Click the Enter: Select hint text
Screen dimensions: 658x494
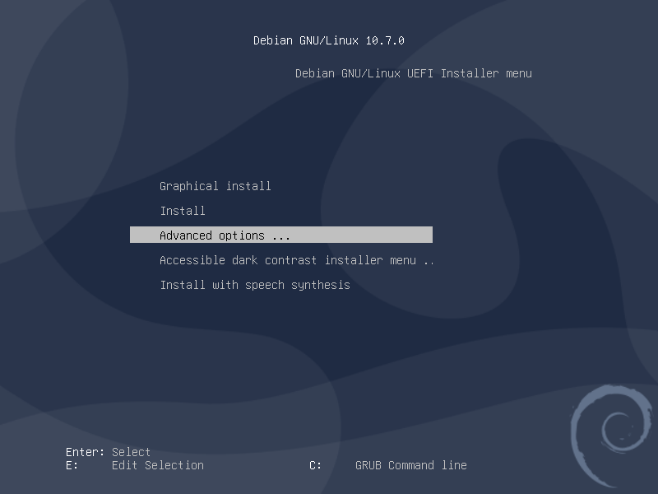pos(108,452)
